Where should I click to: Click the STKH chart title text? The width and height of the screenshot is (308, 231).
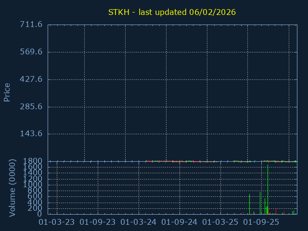pyautogui.click(x=172, y=12)
